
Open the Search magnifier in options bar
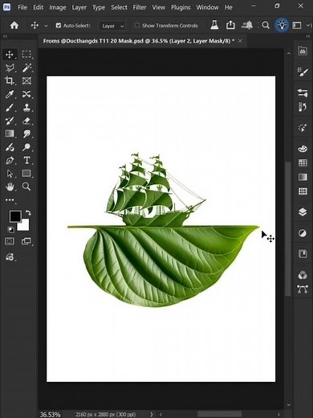(x=266, y=26)
